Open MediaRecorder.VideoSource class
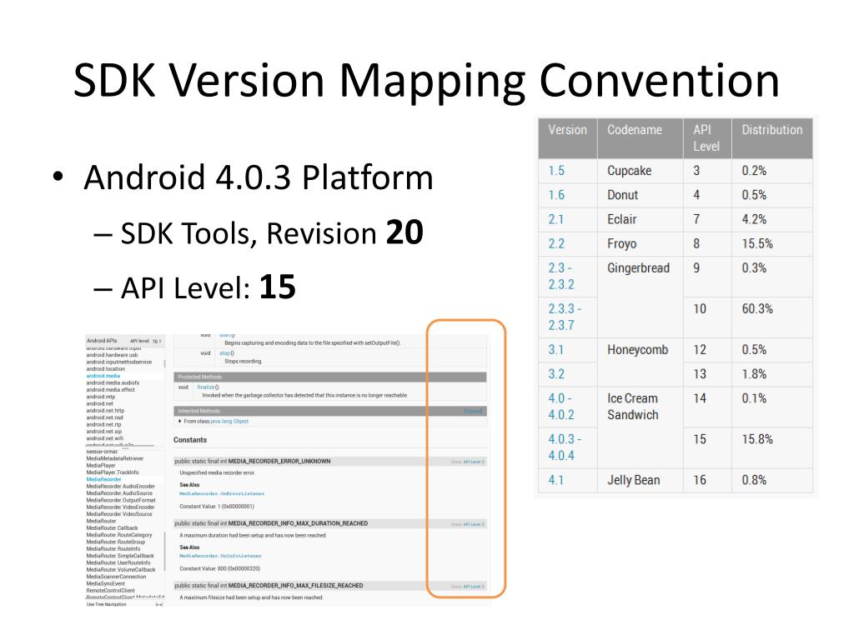The width and height of the screenshot is (854, 640). [119, 514]
